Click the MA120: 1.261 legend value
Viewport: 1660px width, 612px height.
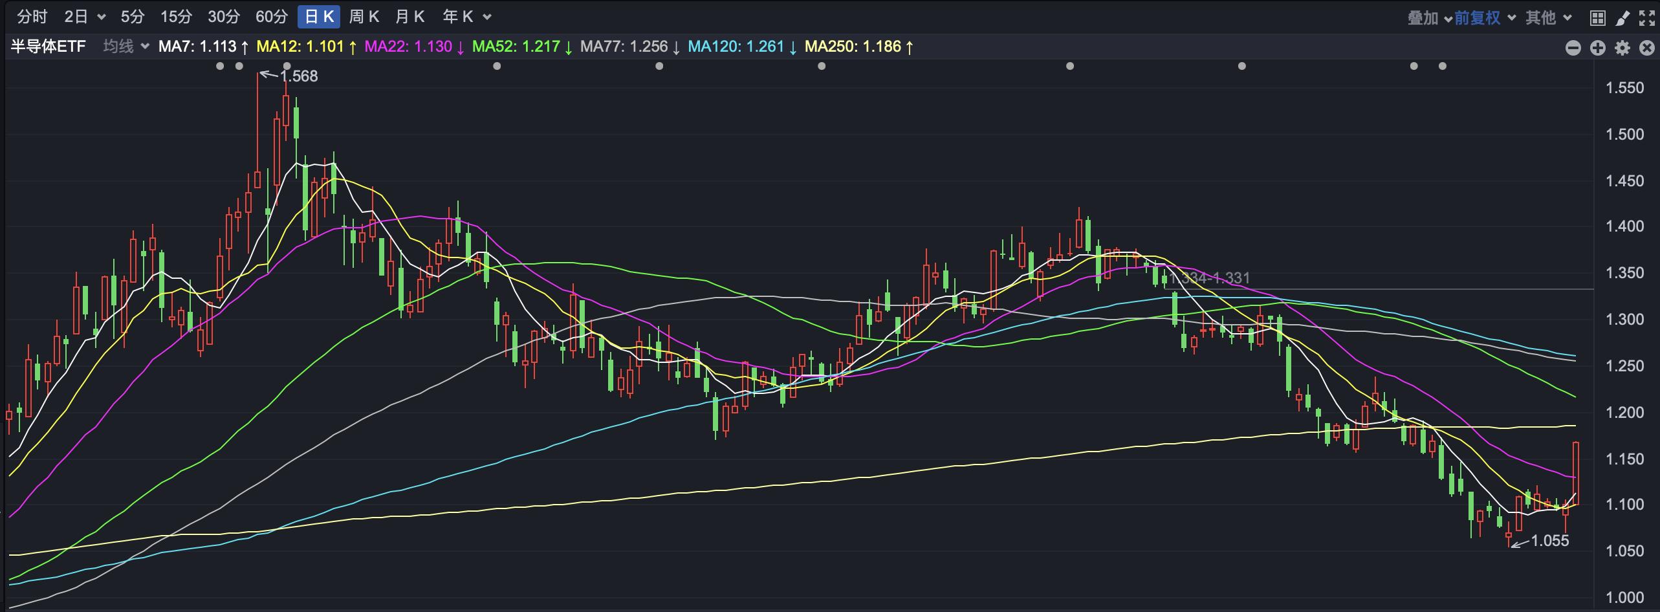743,47
